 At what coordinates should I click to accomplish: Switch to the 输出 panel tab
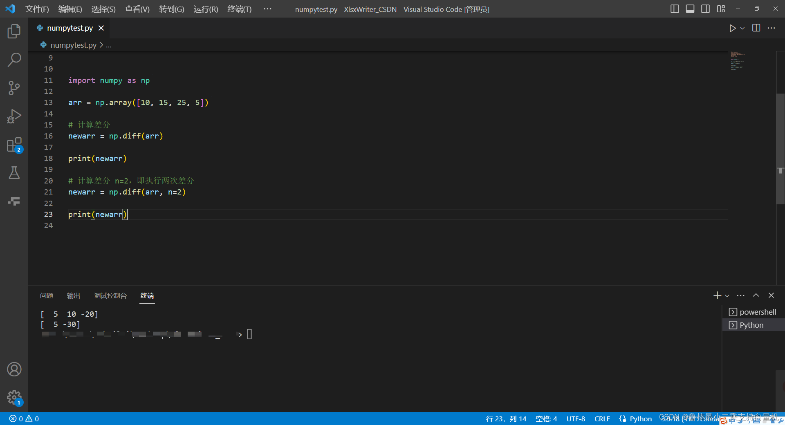click(x=74, y=295)
